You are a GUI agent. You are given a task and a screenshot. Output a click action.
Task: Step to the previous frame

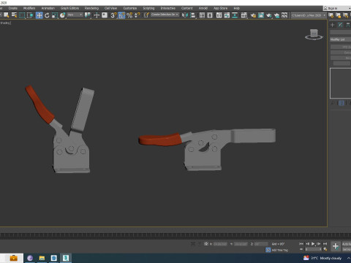tap(307, 243)
